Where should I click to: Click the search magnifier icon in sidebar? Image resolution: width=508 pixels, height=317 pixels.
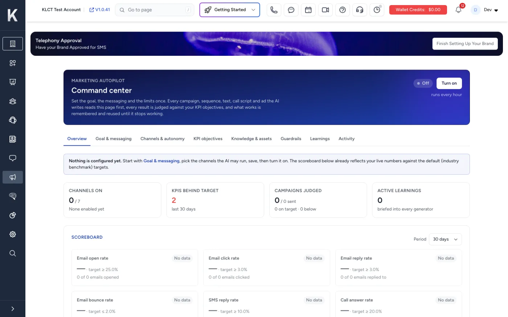(x=13, y=253)
